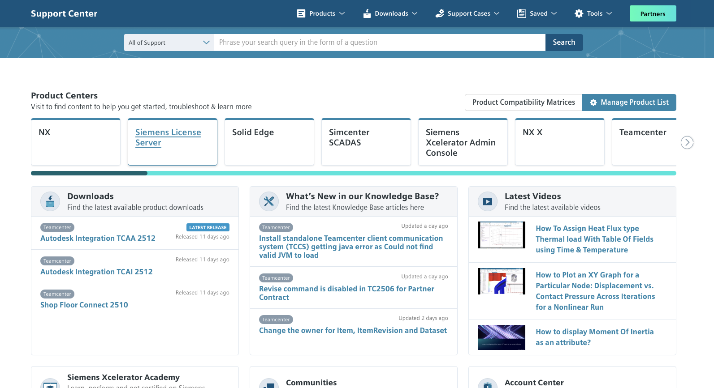Click the Account Center section heading

coord(534,383)
